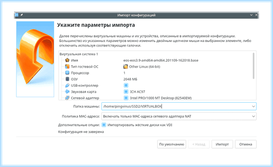This screenshot has height=167, width=273.
Task: Click the Импорт button
Action: [x=222, y=144]
